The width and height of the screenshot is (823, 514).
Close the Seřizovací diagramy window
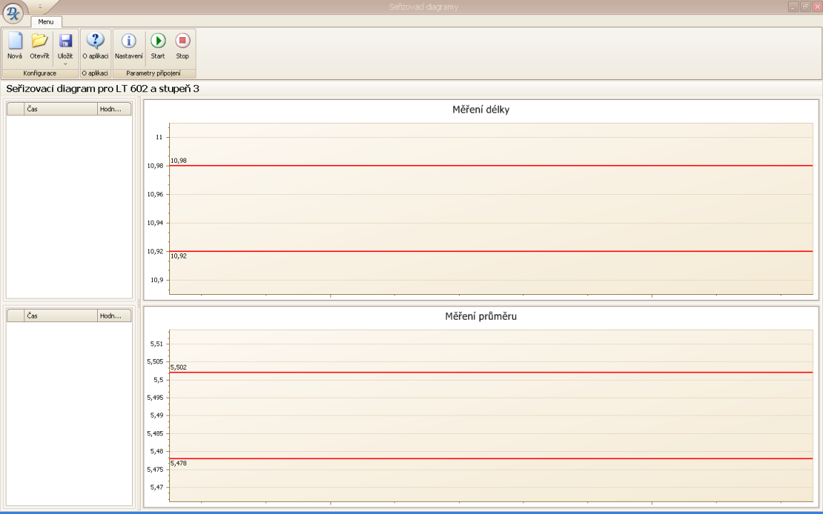817,6
